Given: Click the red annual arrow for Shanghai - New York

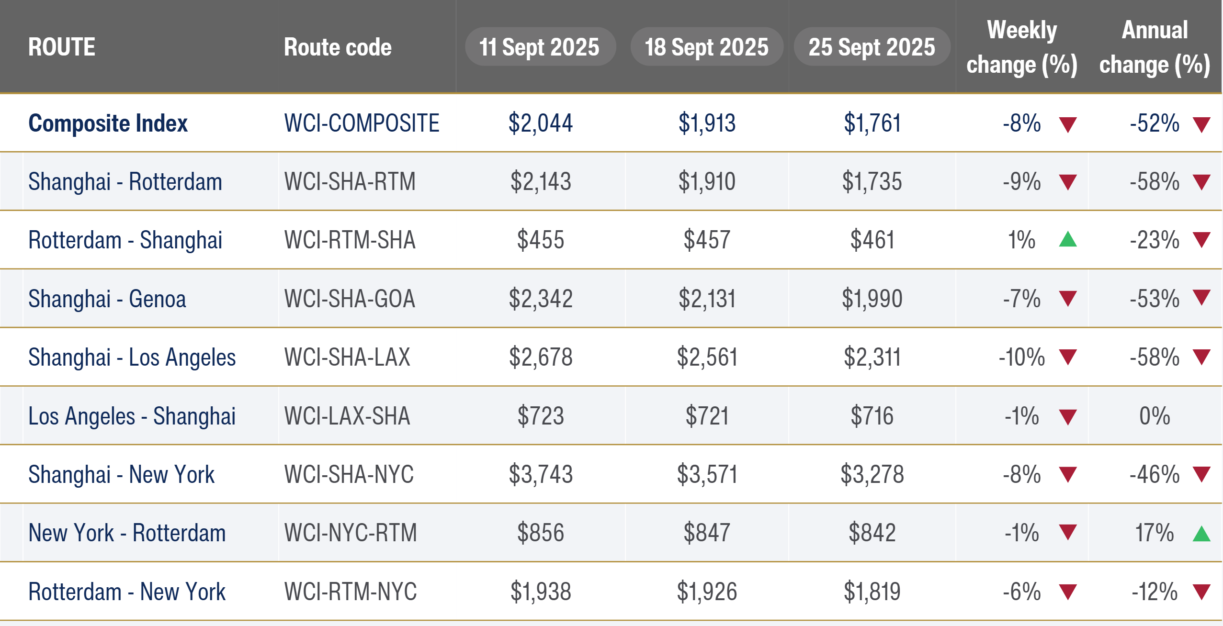Looking at the screenshot, I should [1201, 474].
